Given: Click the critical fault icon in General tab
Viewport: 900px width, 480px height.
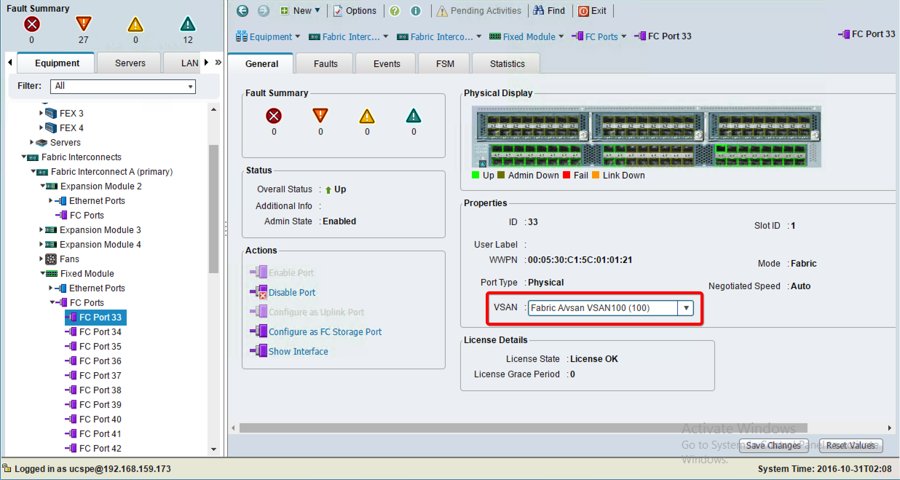Looking at the screenshot, I should click(274, 116).
